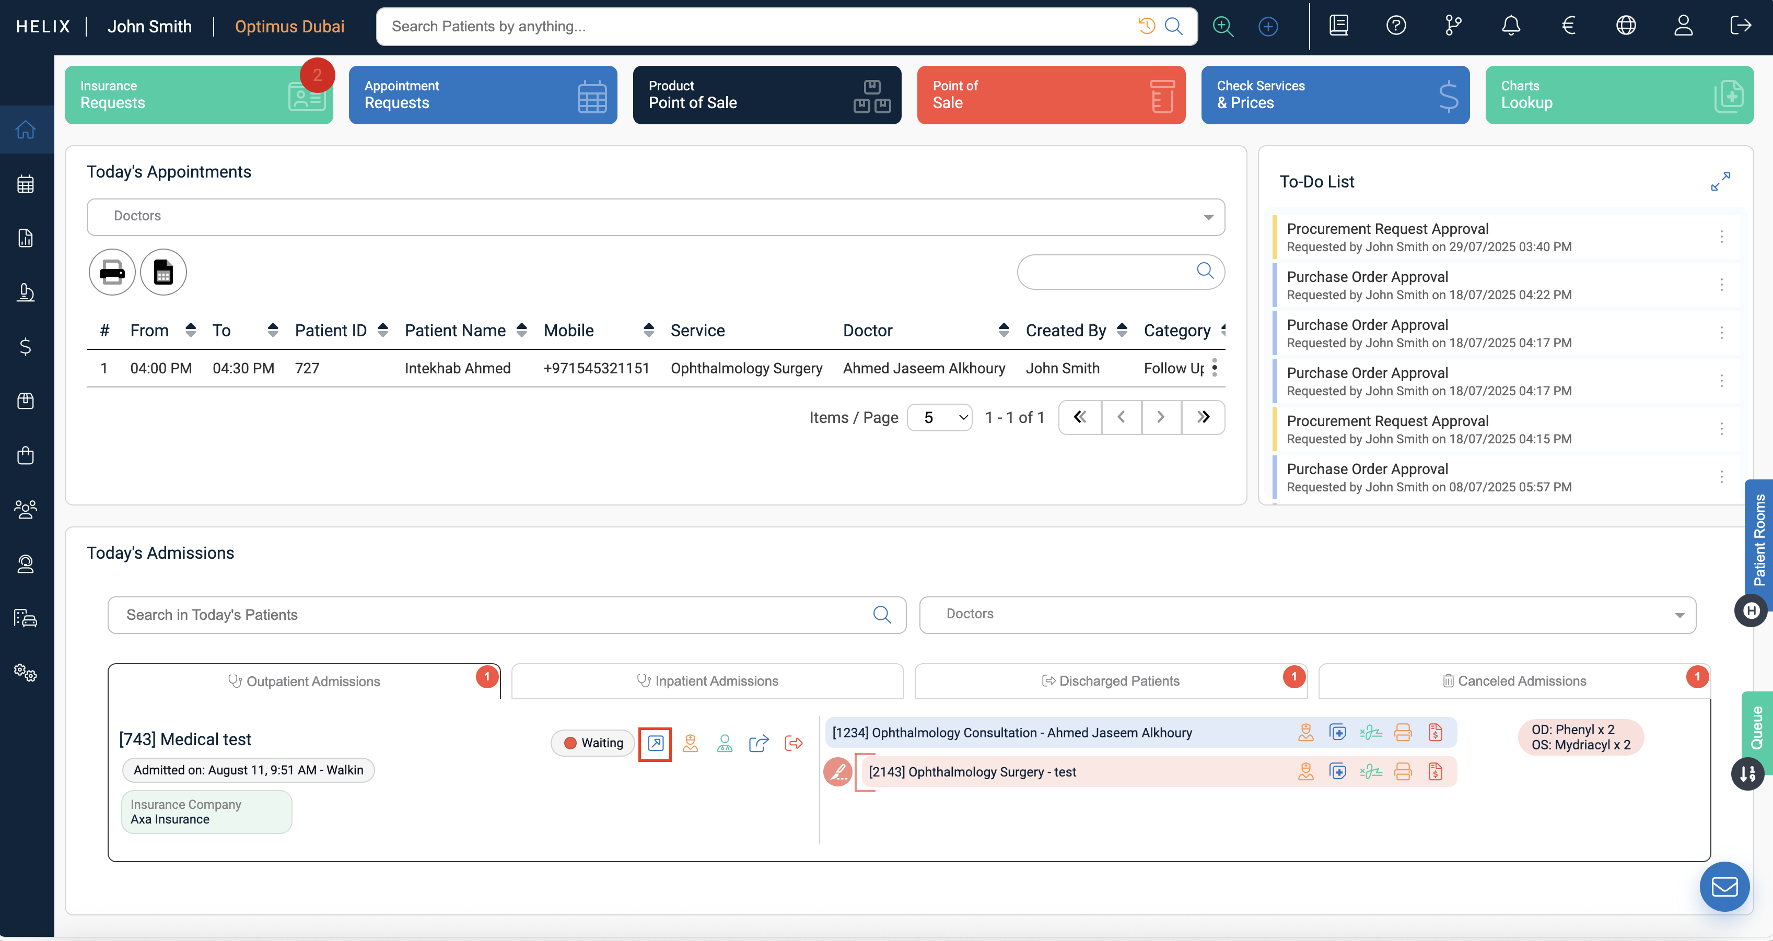Sort table by Patient Name column

521,331
